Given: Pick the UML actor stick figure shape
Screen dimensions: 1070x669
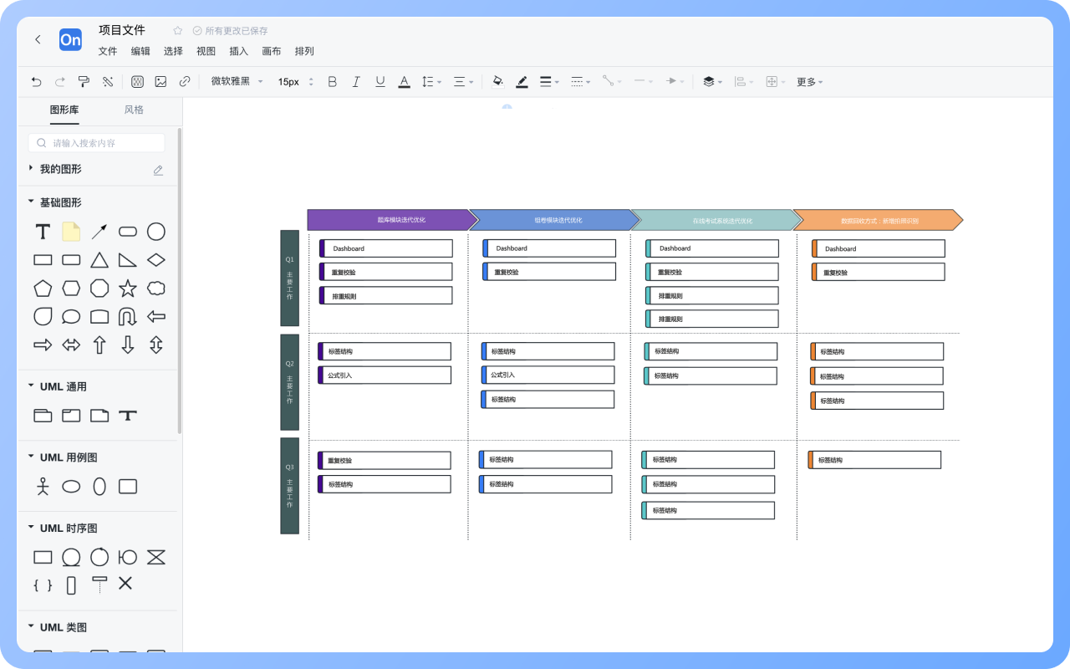Looking at the screenshot, I should pos(43,486).
